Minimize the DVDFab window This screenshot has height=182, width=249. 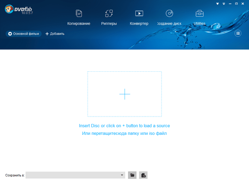(230, 4)
